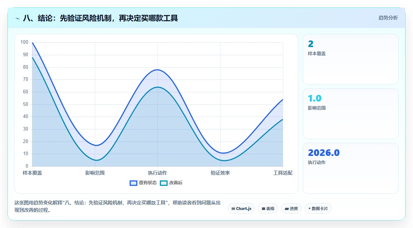The height and width of the screenshot is (228, 413).
Task: Click the section title 八、结论
Action: tap(100, 18)
